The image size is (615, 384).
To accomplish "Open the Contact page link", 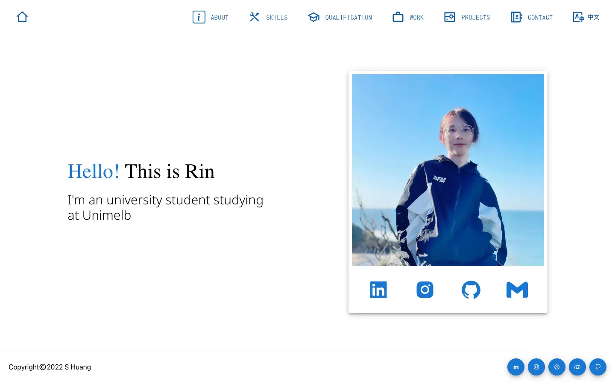I will pos(532,17).
